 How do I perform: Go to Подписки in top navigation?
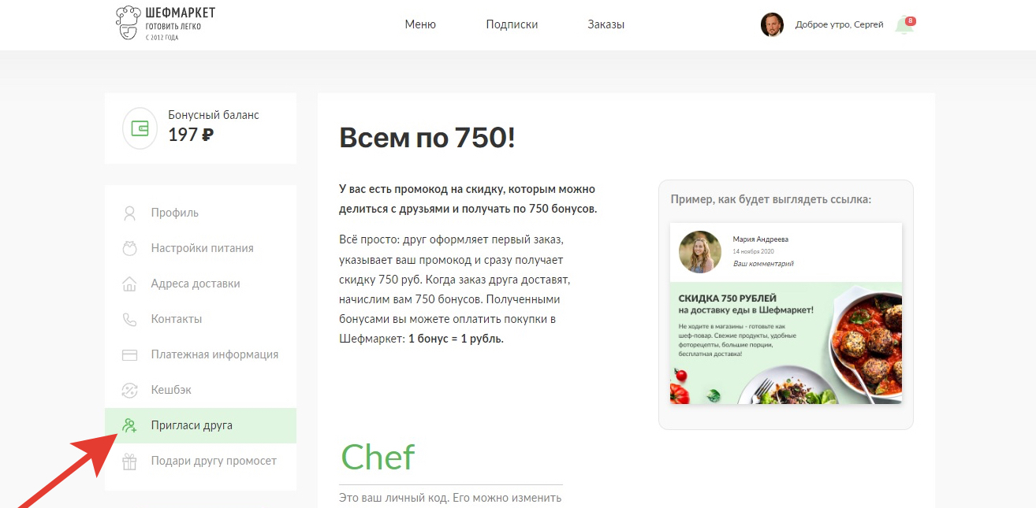coord(512,24)
